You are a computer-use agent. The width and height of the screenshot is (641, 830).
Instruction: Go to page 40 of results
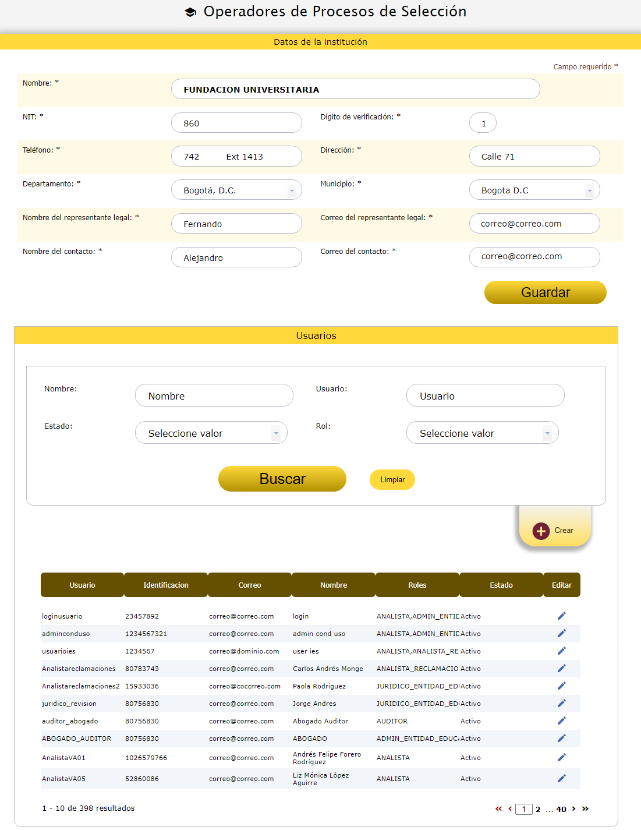561,809
